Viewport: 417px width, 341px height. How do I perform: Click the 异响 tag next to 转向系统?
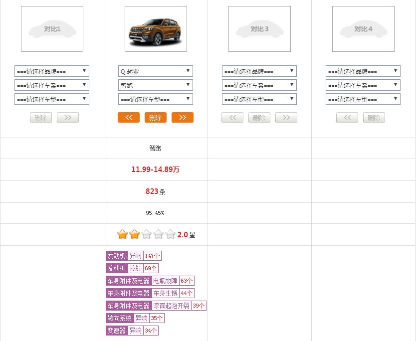(142, 318)
